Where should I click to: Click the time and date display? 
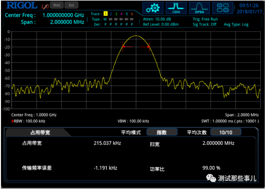click(249, 9)
